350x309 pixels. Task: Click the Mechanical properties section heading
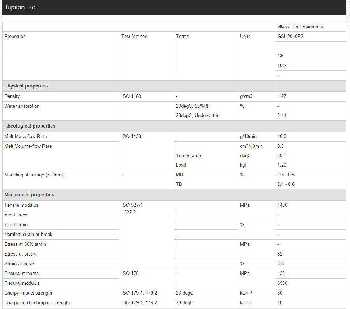click(x=29, y=195)
